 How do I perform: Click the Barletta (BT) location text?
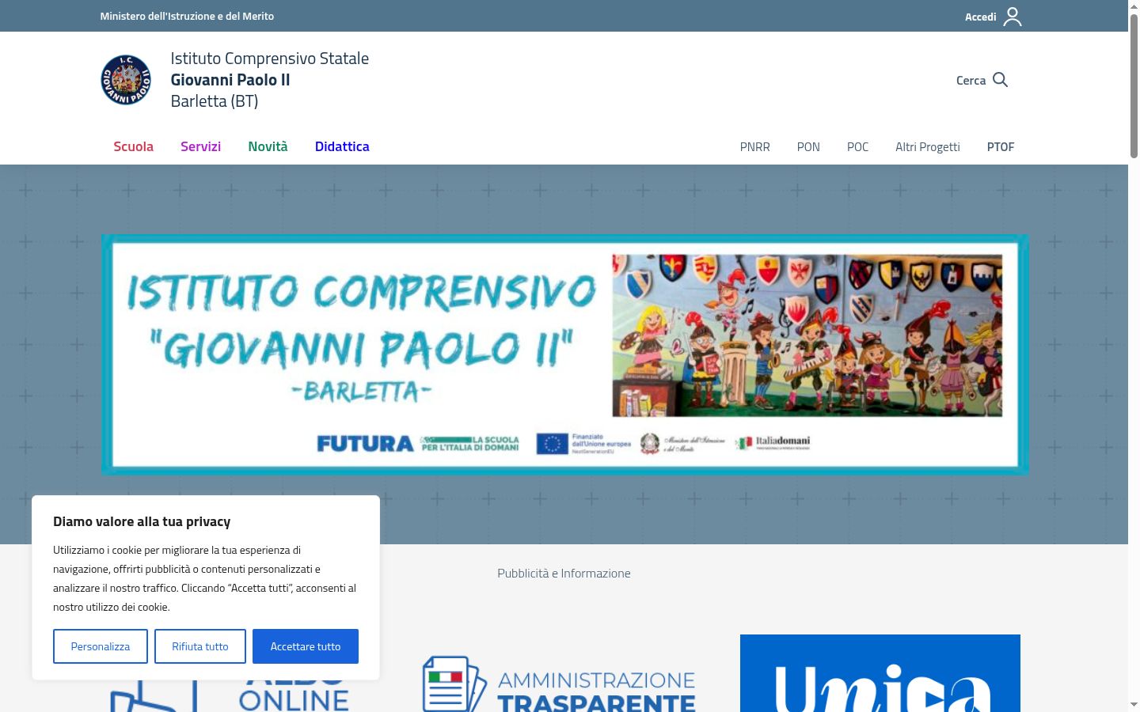pos(215,101)
